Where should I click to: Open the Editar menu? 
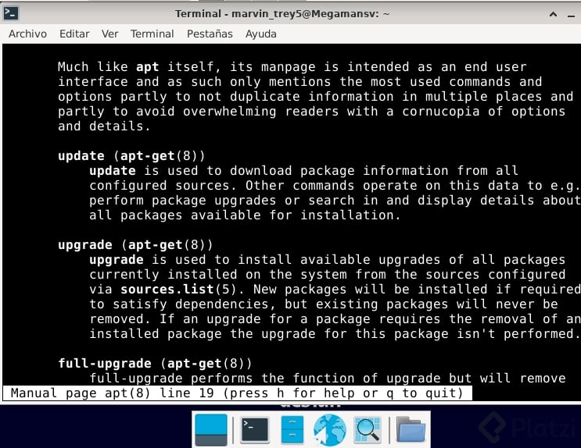tap(74, 34)
